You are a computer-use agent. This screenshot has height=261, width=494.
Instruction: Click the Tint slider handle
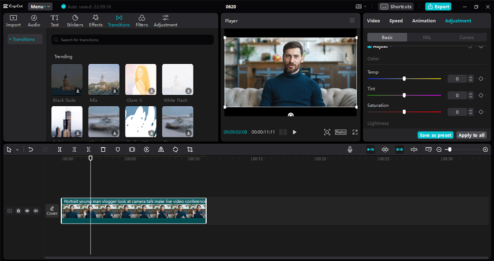click(404, 95)
